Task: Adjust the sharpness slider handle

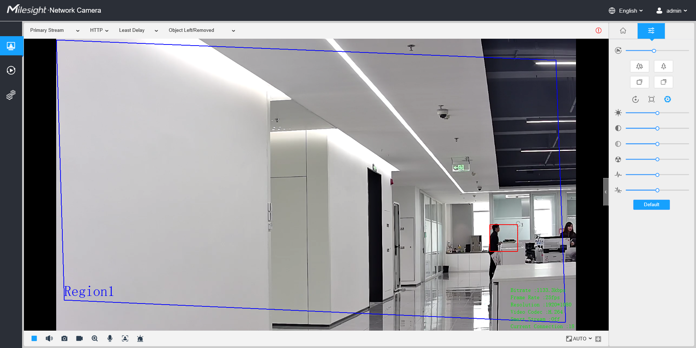Action: click(657, 160)
